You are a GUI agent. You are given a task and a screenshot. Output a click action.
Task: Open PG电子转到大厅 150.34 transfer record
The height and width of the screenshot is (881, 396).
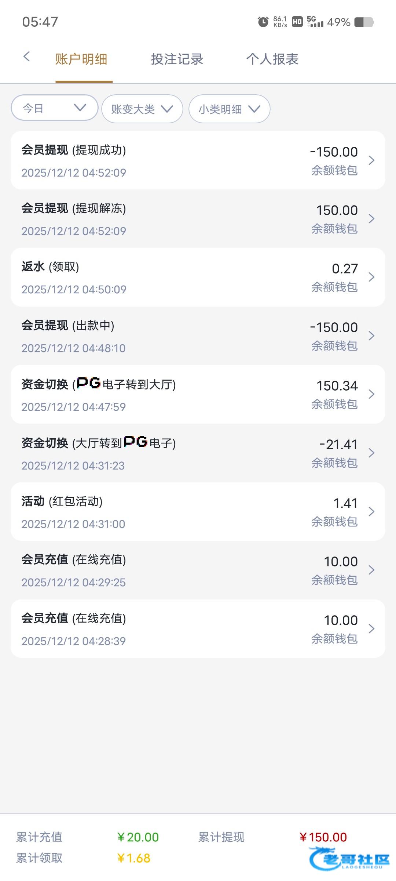198,395
